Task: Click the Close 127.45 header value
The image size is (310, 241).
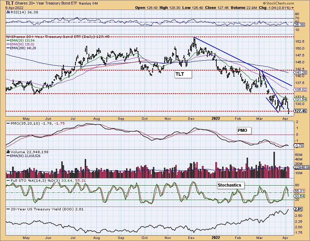Action: [217, 8]
